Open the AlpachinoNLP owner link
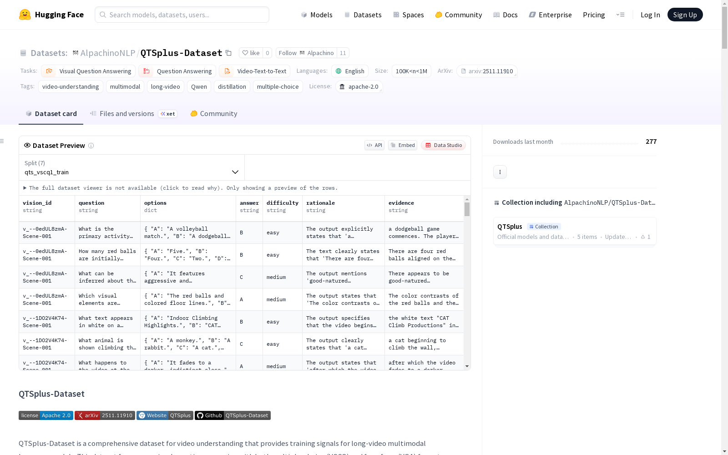Screen dimensions: 728x455 107,53
